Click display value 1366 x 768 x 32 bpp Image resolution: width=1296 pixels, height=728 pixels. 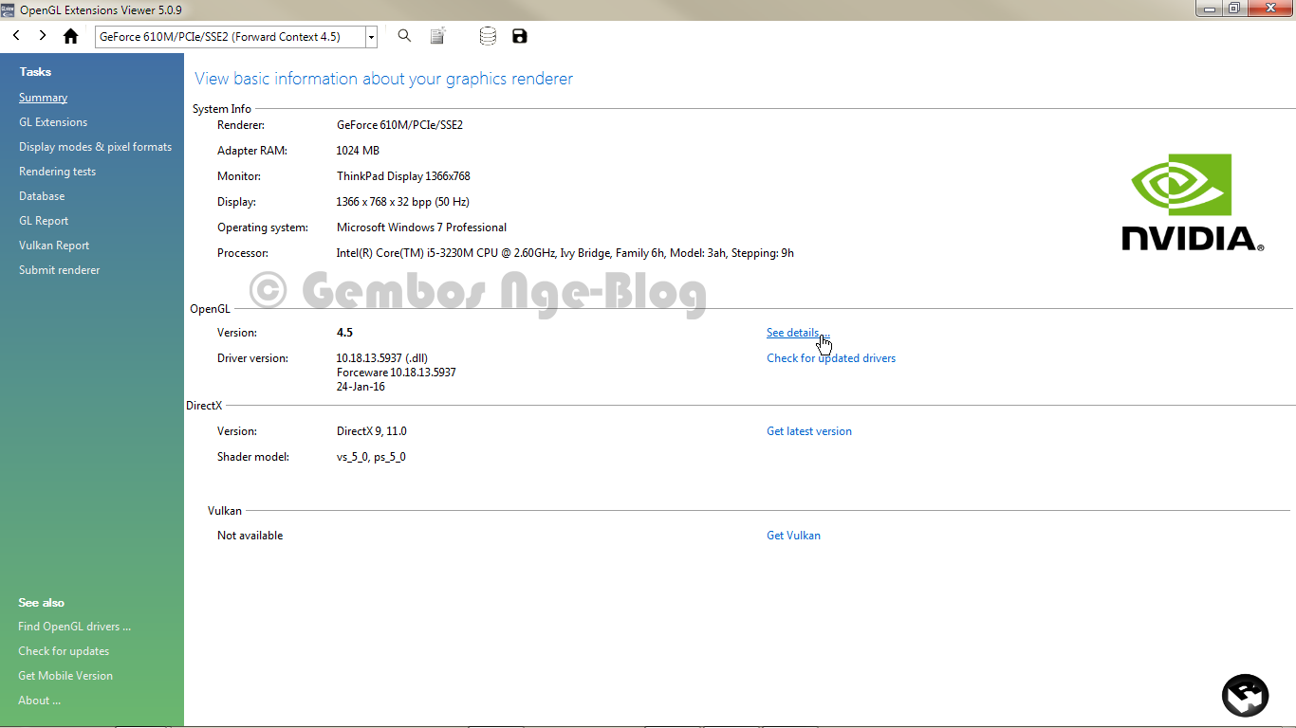coord(402,202)
